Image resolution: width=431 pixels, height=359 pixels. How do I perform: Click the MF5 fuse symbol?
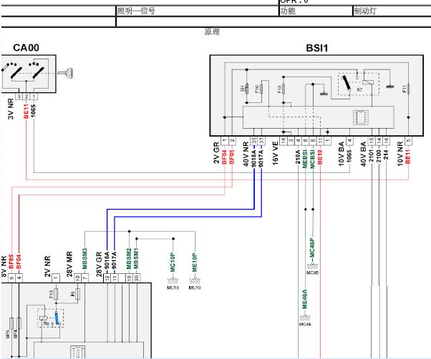11,323
